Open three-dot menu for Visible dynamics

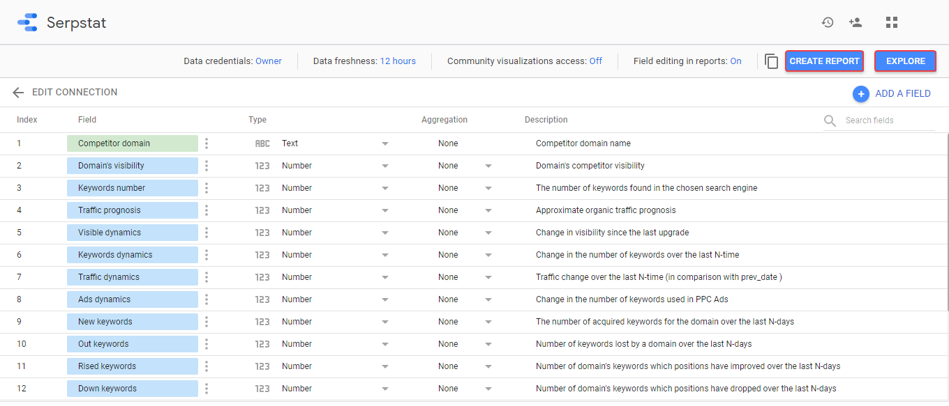point(207,233)
